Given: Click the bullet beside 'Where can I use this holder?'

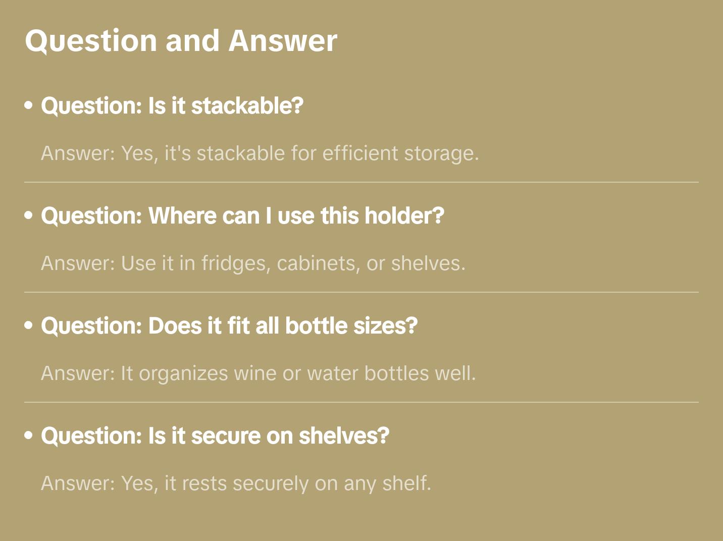Looking at the screenshot, I should tap(29, 216).
